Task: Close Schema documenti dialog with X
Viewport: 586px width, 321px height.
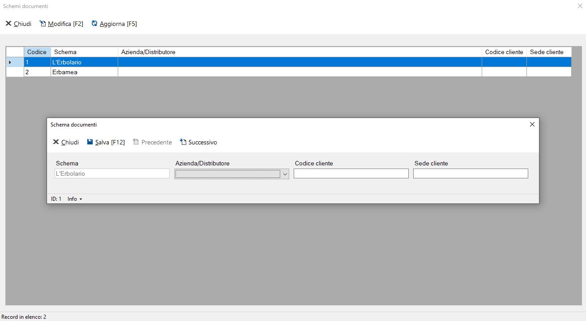Action: point(532,125)
